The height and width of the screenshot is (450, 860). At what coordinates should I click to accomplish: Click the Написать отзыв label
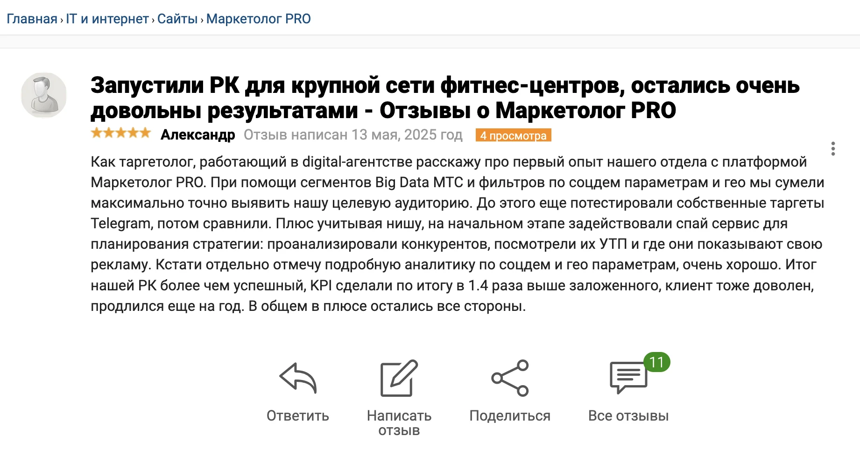399,423
